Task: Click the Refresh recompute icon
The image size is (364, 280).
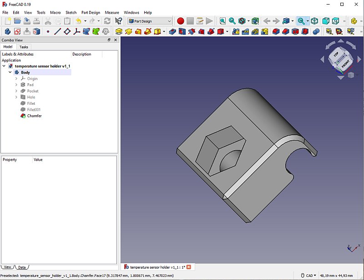Action: pos(107,21)
